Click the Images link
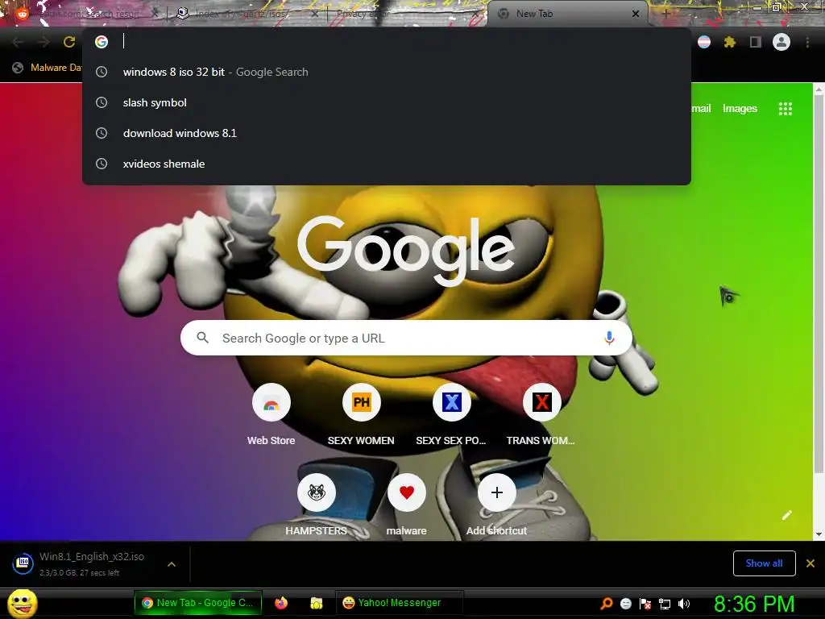Screen dimensions: 825x619 point(740,109)
